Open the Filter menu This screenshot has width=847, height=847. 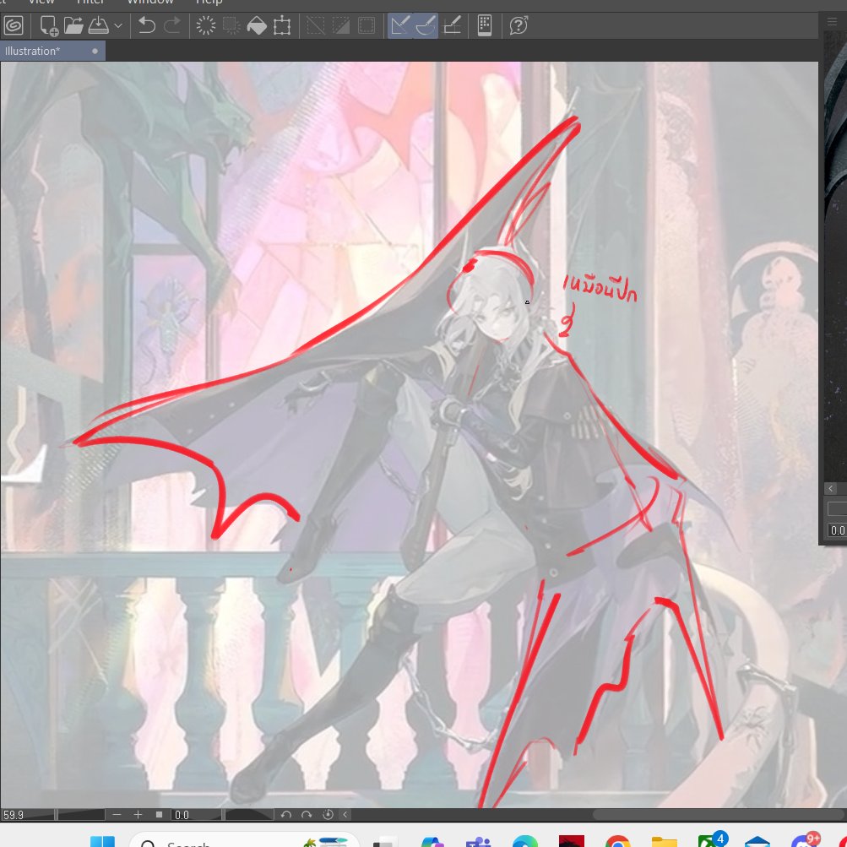[90, 3]
